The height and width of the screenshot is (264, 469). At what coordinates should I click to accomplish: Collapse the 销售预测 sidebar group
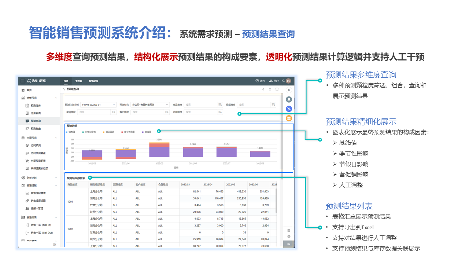[56, 98]
